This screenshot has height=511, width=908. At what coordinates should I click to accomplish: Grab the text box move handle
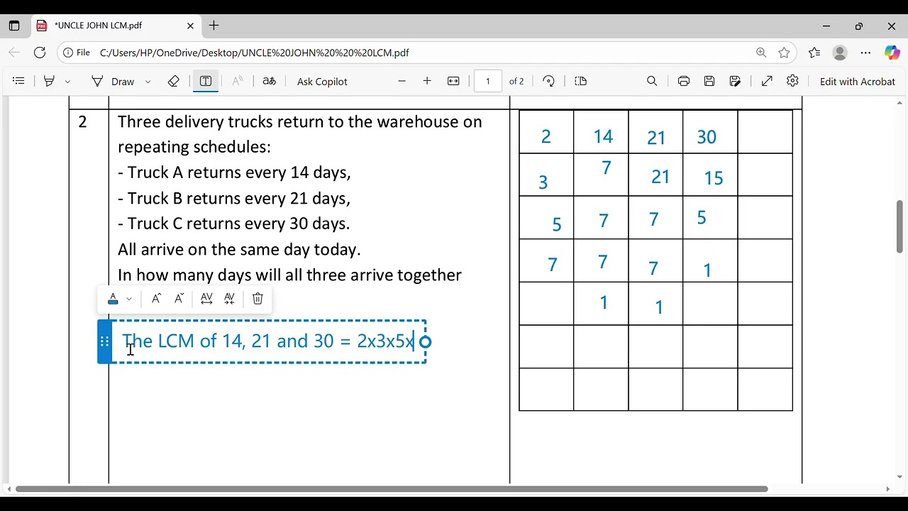[104, 341]
